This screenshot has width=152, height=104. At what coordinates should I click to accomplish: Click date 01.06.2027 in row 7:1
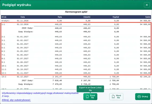coord(23,55)
